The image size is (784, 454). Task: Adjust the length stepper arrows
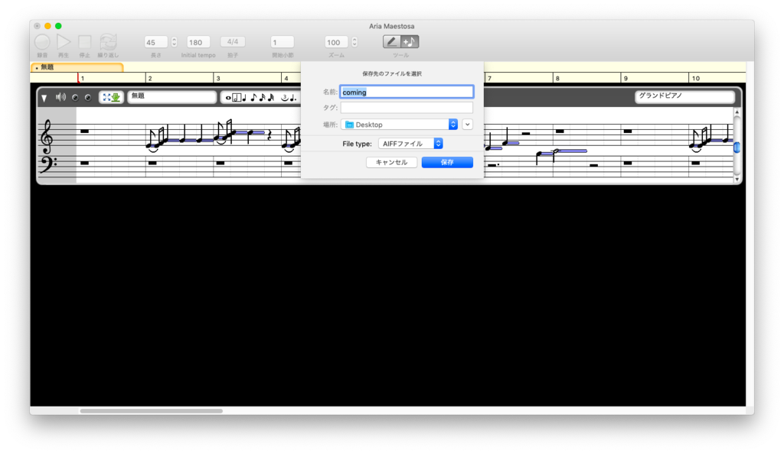tap(174, 42)
